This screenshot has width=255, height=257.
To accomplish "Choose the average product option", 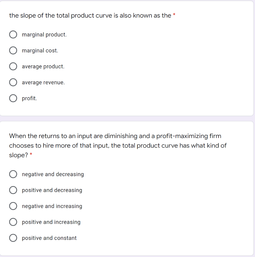I will point(13,66).
